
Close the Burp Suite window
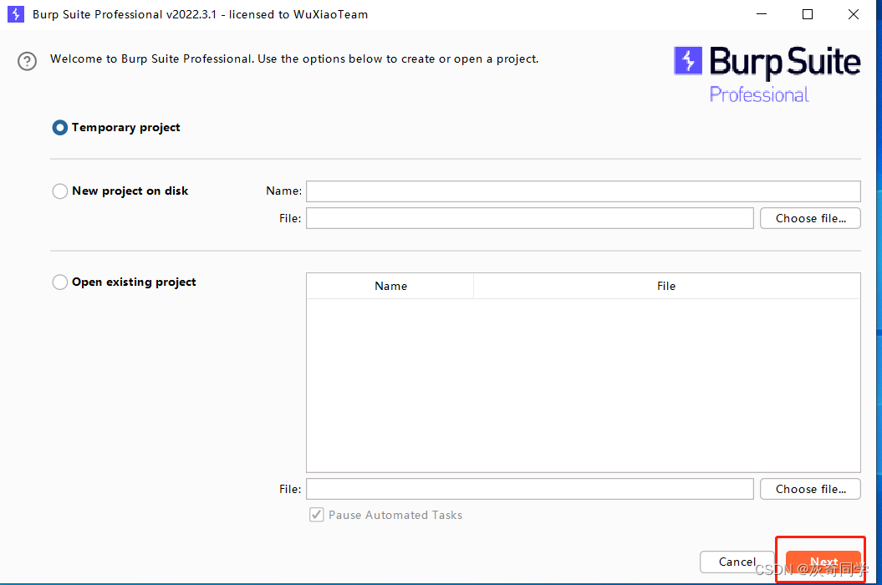tap(854, 14)
